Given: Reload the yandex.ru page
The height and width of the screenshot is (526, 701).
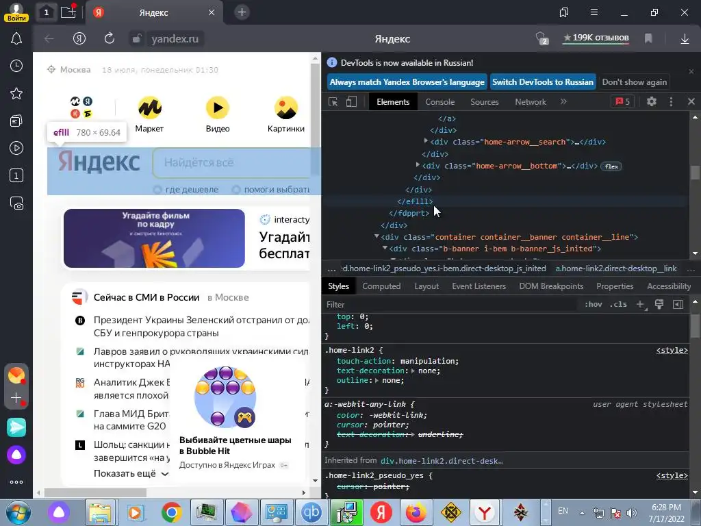Looking at the screenshot, I should click(110, 39).
